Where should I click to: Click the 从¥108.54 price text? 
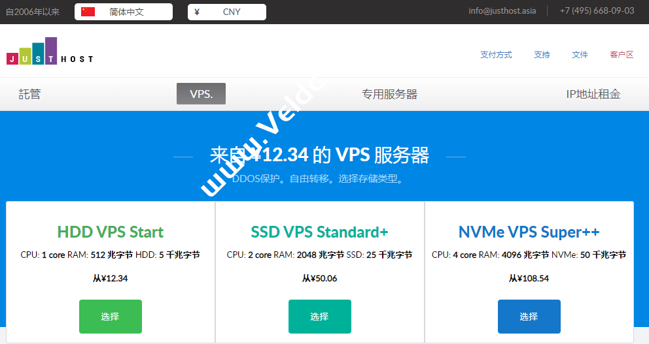(x=529, y=278)
